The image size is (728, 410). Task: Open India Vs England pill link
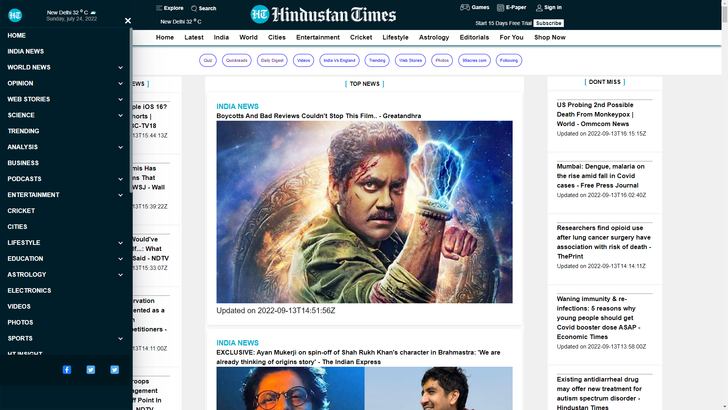339,60
